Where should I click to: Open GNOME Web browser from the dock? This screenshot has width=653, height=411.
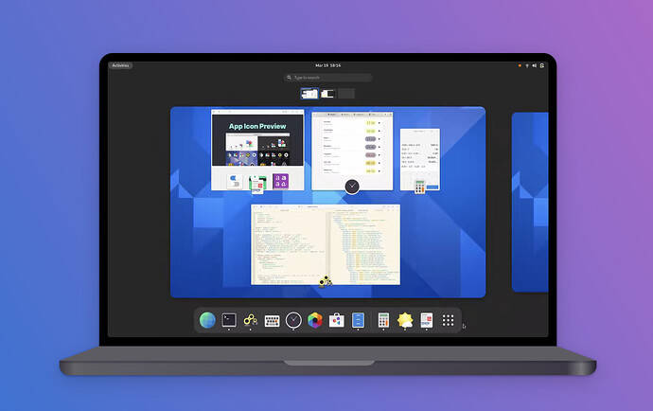[x=207, y=320]
